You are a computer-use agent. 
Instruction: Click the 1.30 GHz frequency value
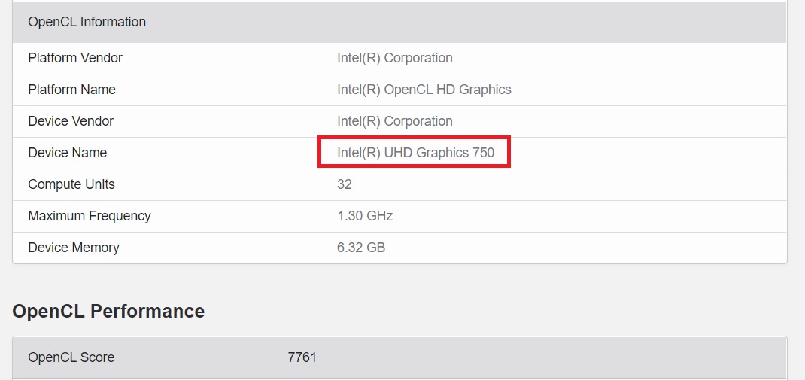pyautogui.click(x=365, y=216)
